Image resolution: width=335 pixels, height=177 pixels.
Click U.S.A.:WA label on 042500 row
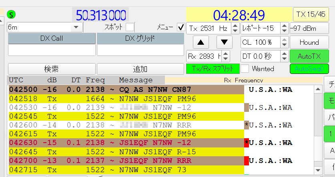tap(271, 89)
